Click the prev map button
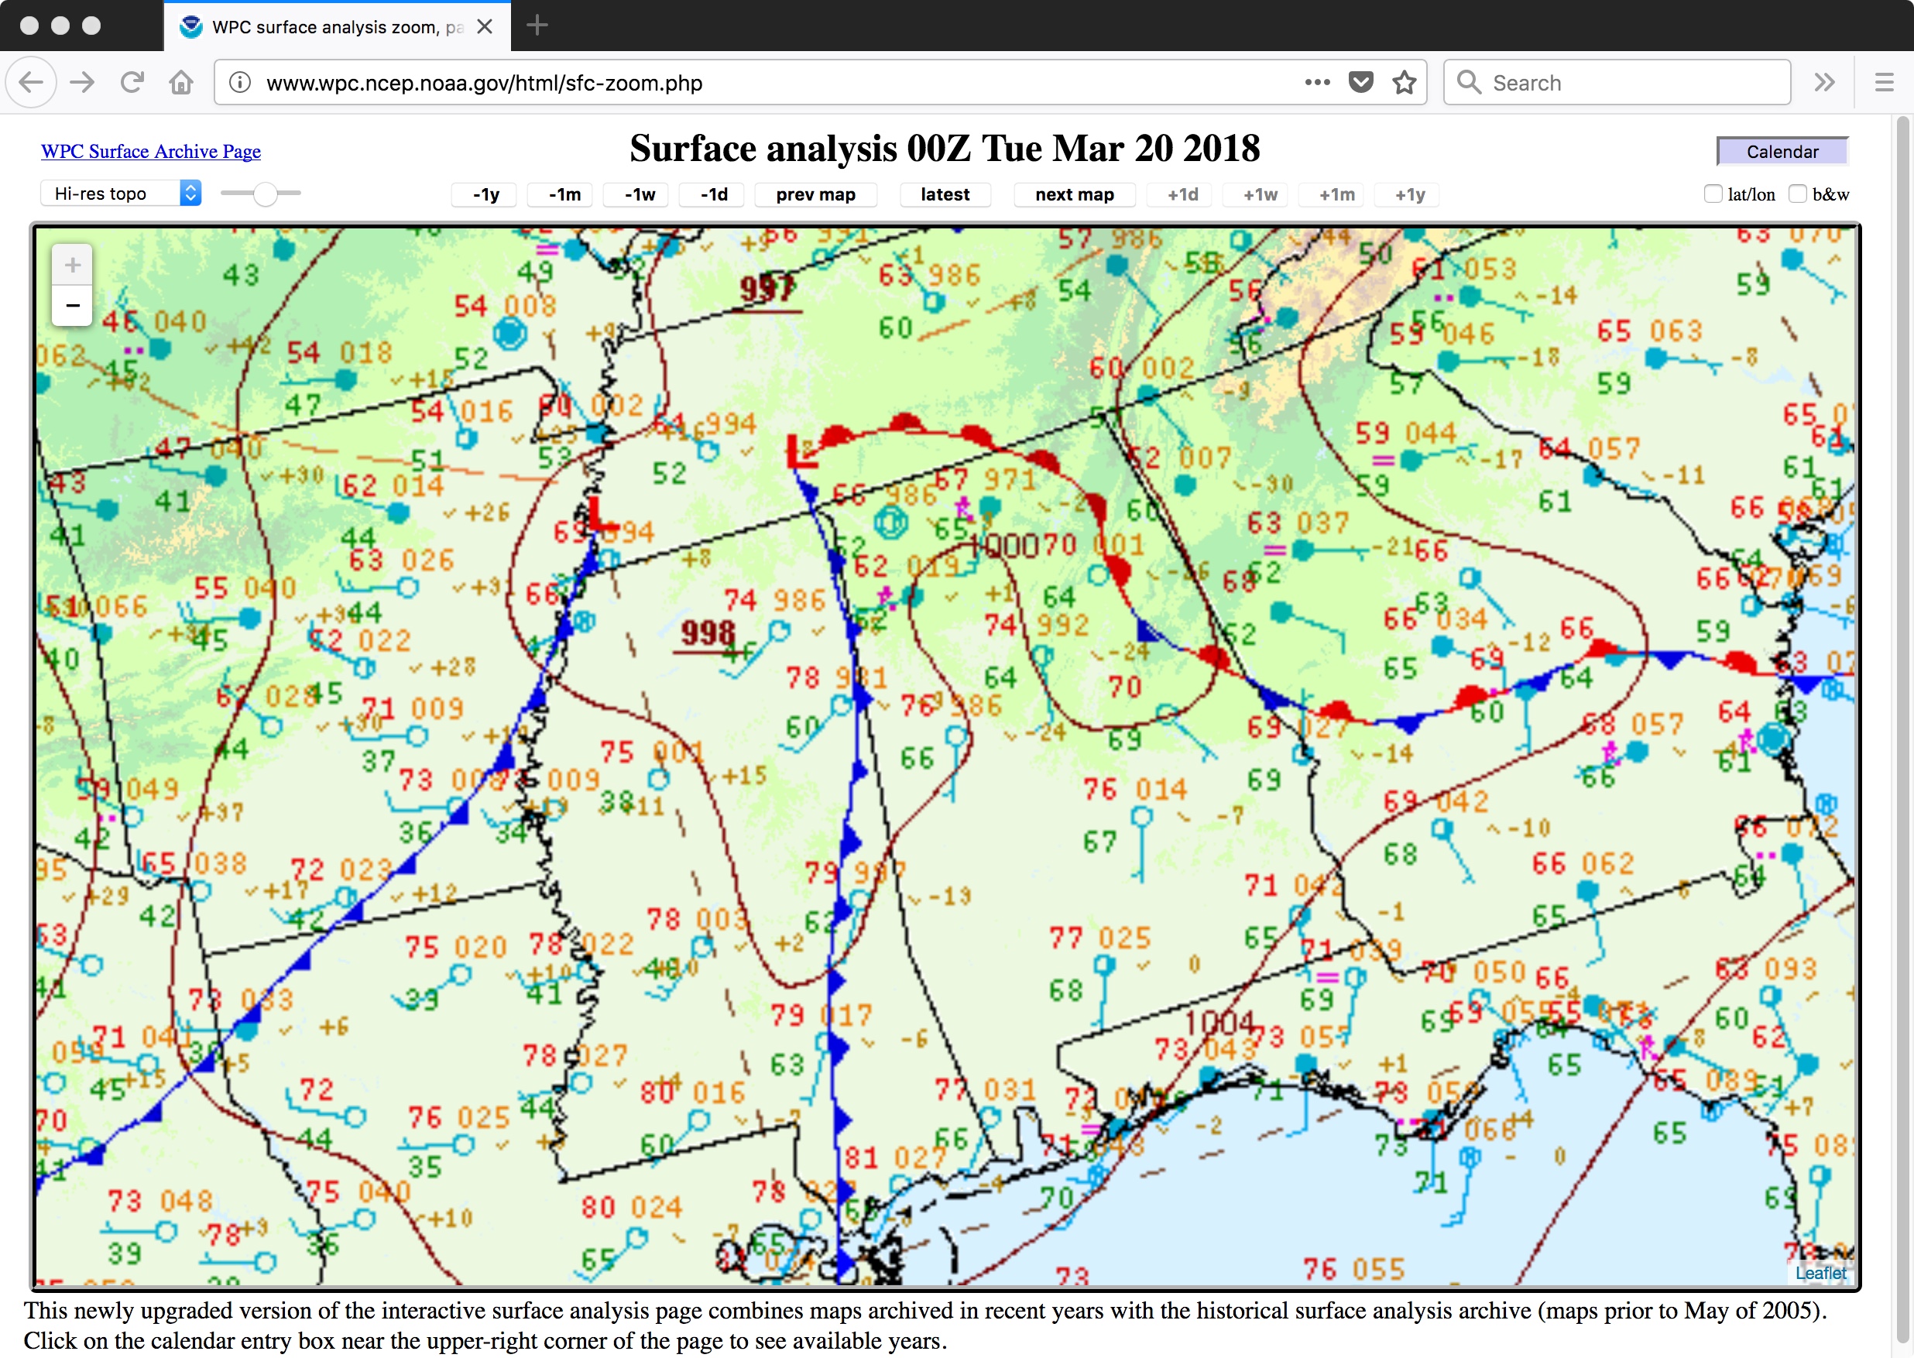 tap(815, 195)
